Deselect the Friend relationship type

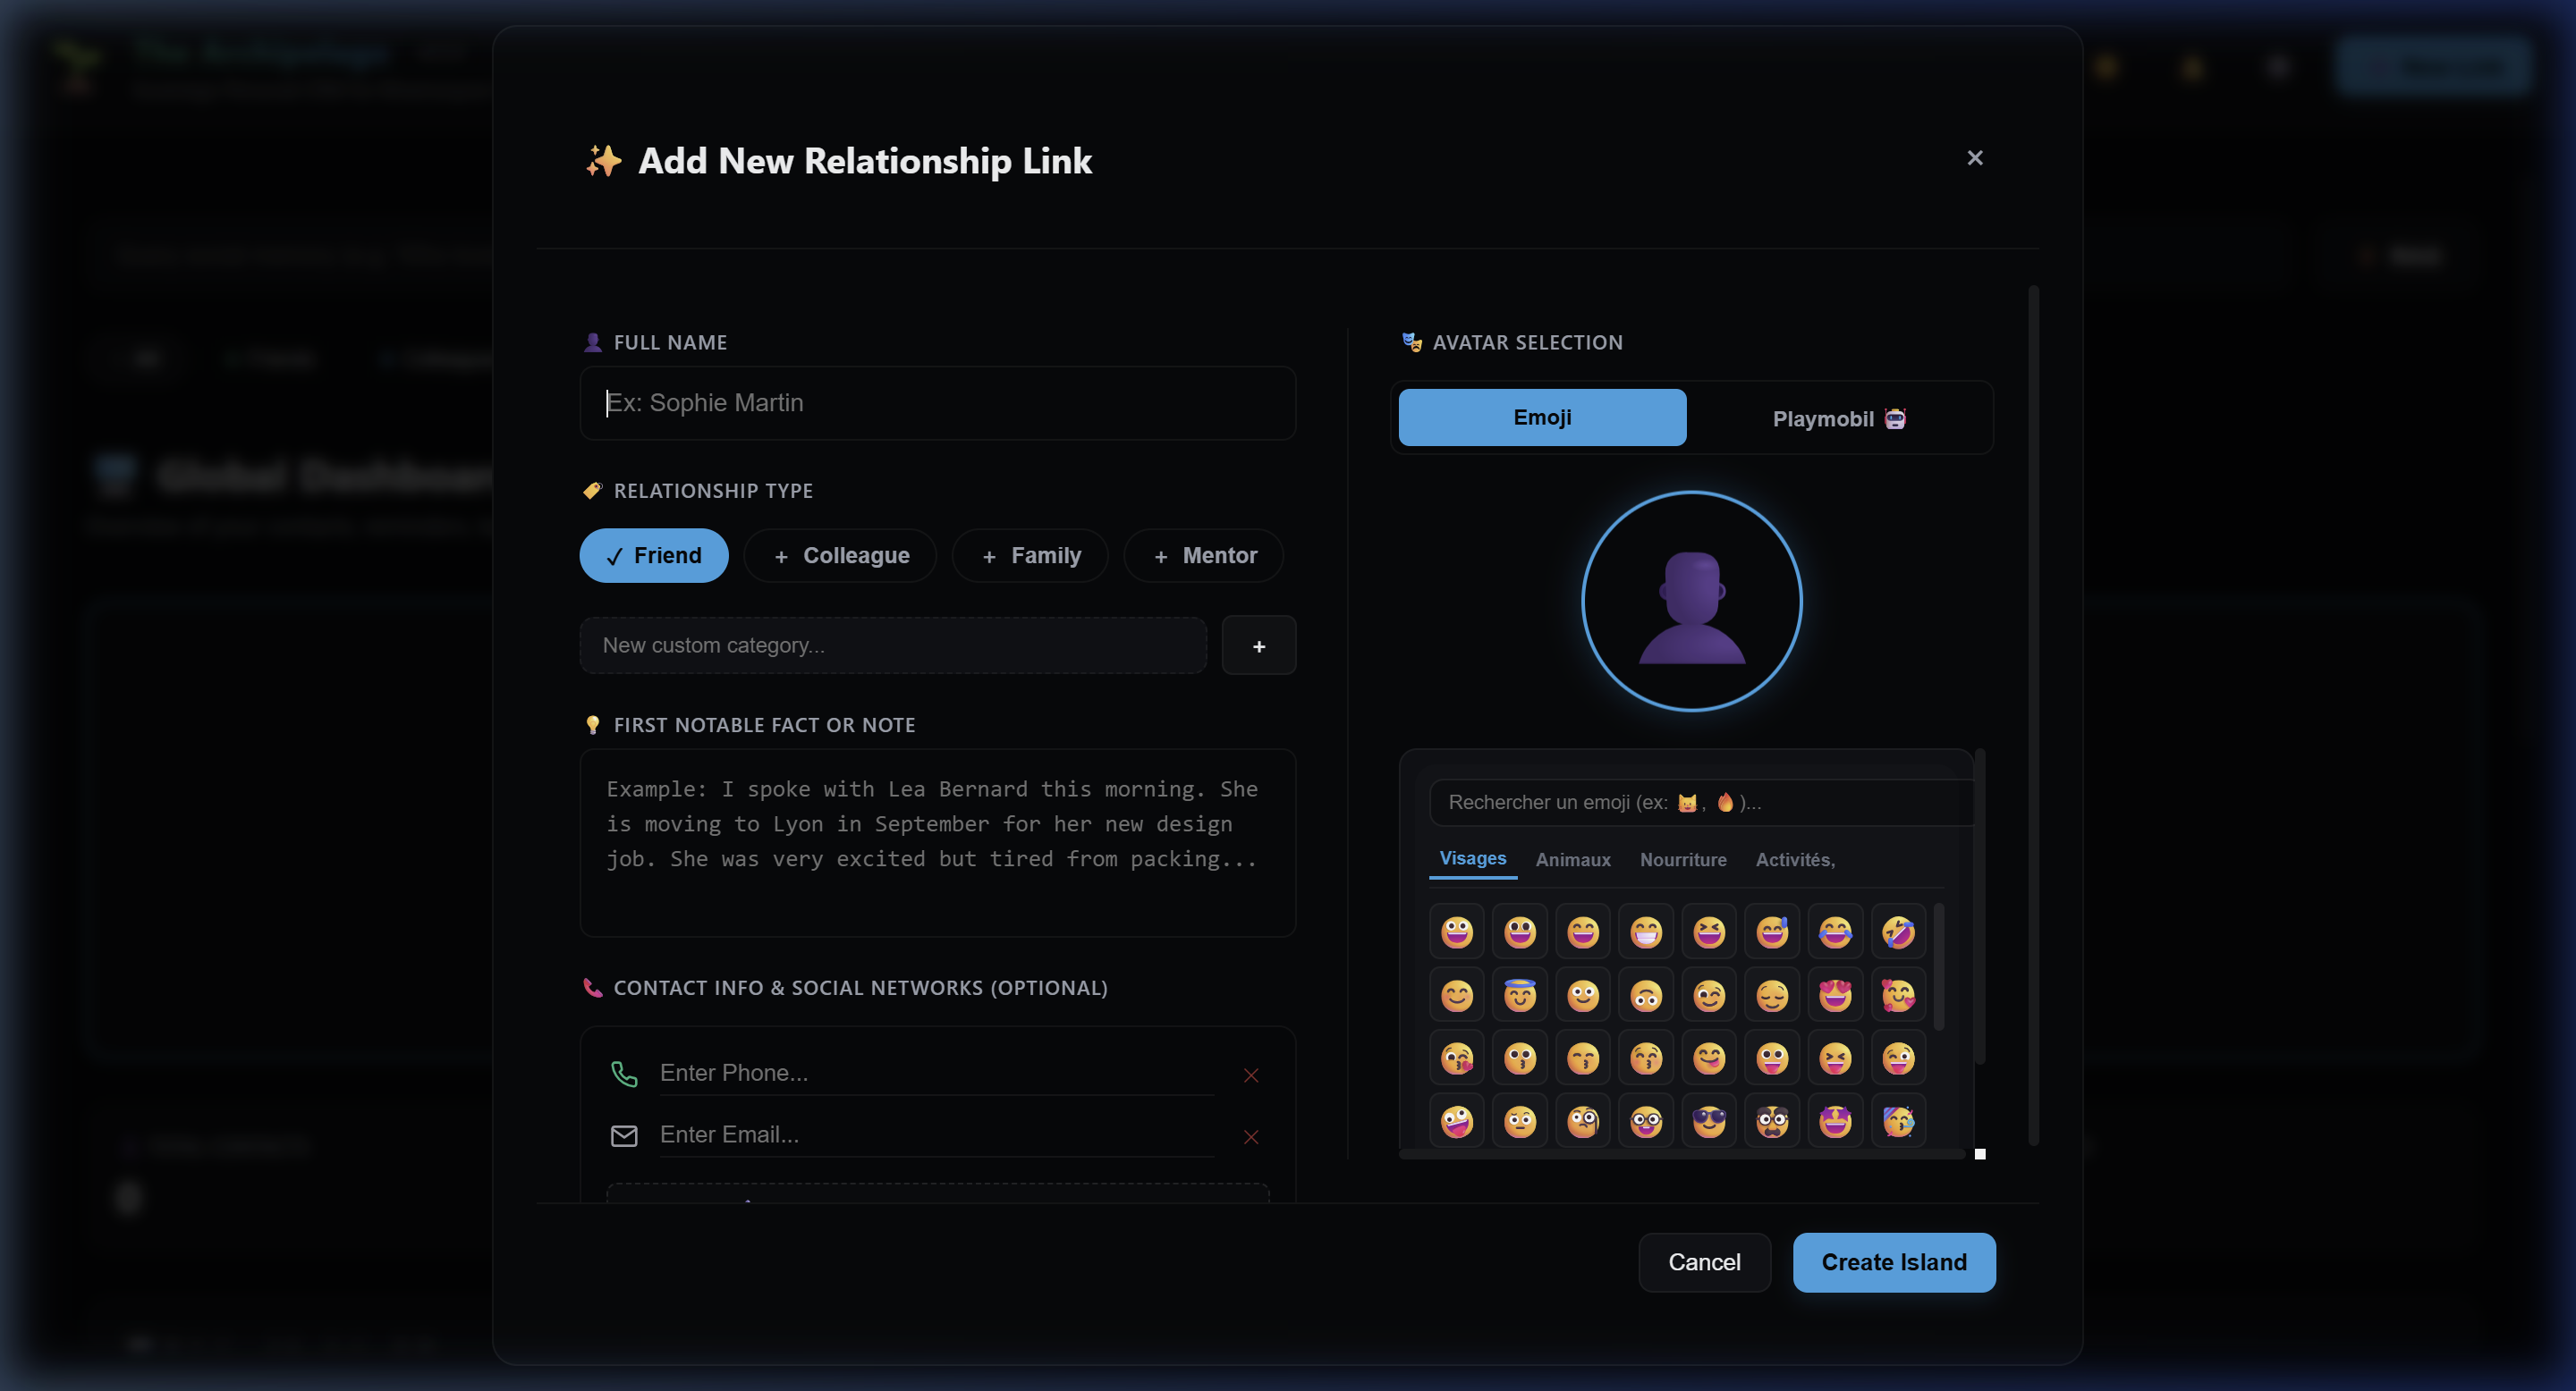pyautogui.click(x=654, y=556)
